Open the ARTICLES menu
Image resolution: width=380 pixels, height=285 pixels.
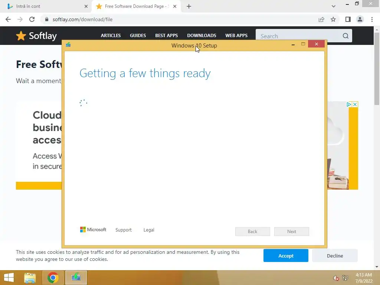point(111,35)
